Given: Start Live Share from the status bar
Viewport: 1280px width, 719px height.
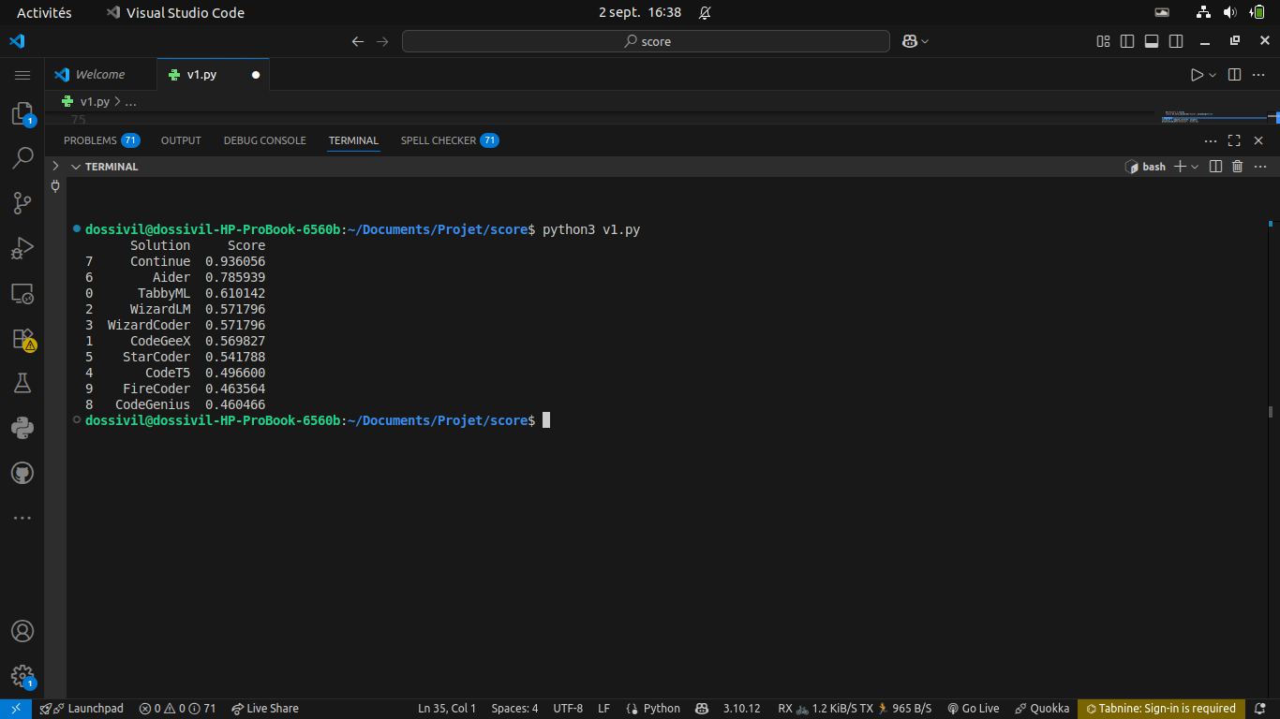Looking at the screenshot, I should pyautogui.click(x=265, y=709).
